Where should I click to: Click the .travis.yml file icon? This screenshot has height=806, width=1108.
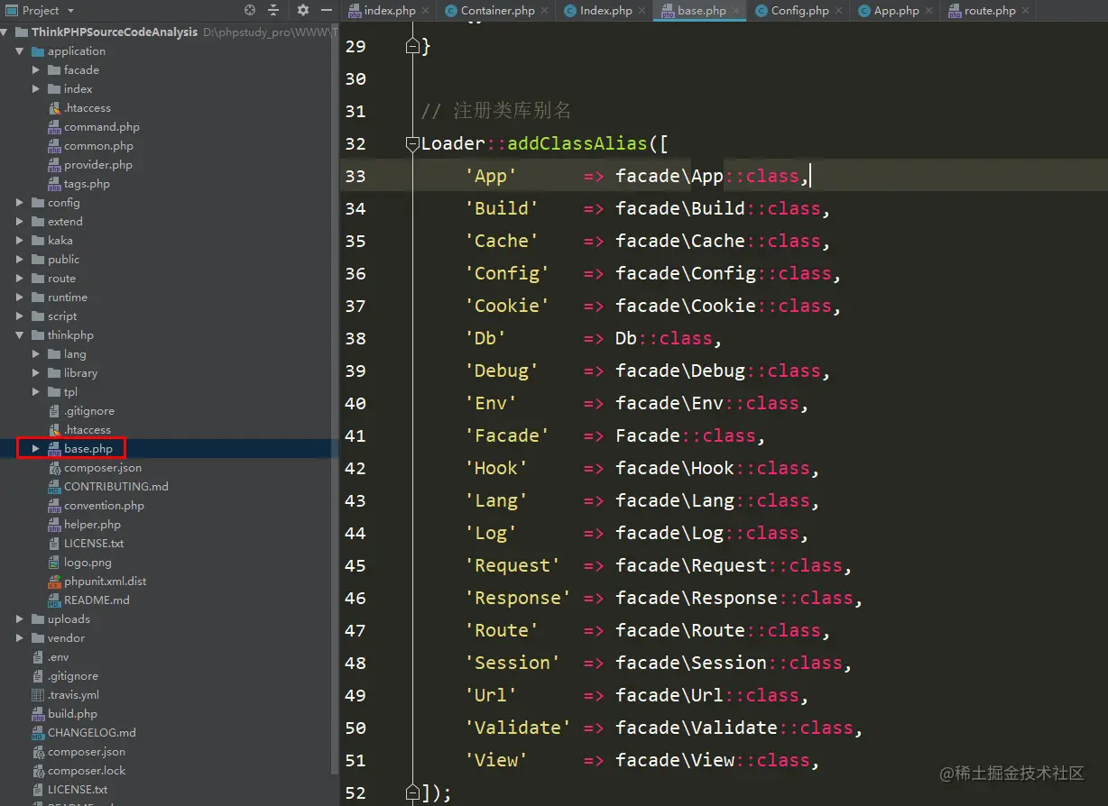click(x=38, y=695)
